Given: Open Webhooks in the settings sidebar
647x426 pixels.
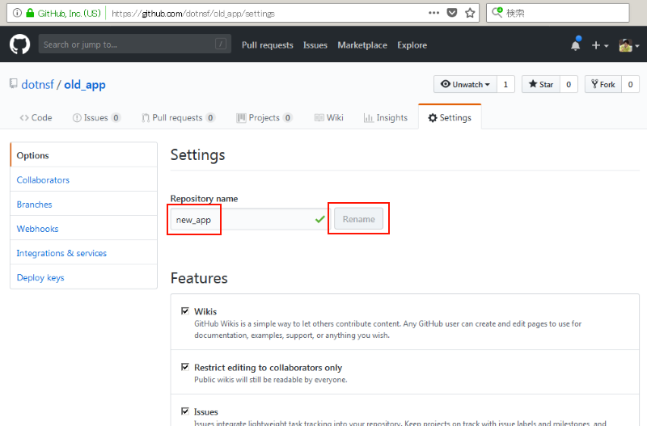Looking at the screenshot, I should pyautogui.click(x=84, y=229).
